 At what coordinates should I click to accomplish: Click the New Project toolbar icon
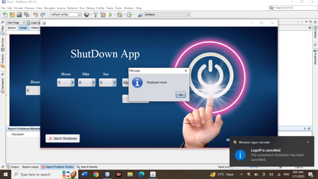12,15
